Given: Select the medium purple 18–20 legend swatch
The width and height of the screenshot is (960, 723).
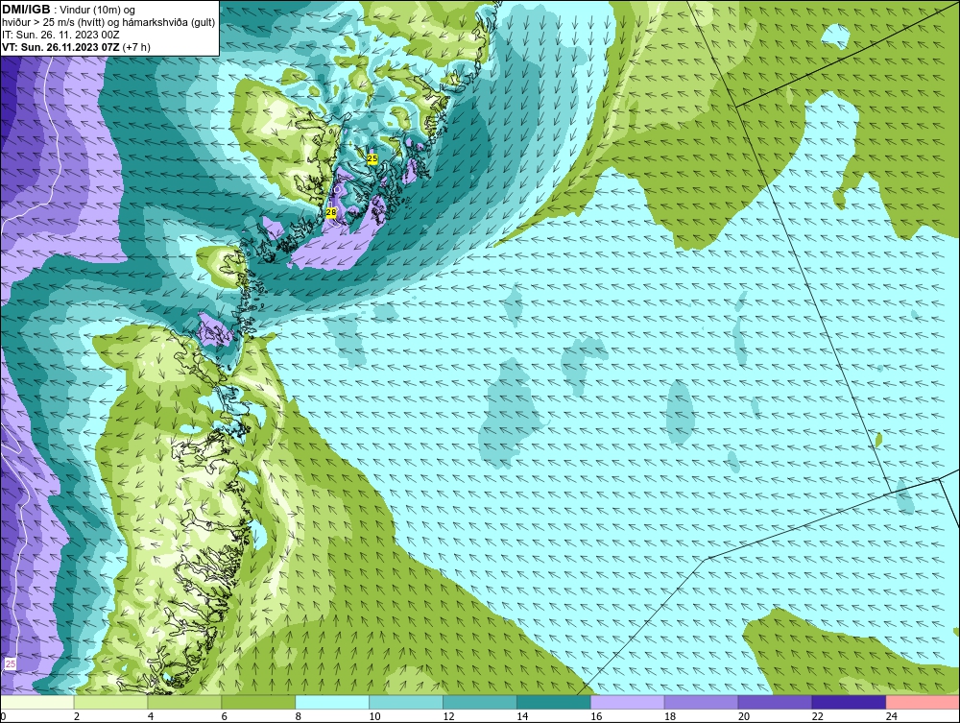Looking at the screenshot, I should (701, 702).
